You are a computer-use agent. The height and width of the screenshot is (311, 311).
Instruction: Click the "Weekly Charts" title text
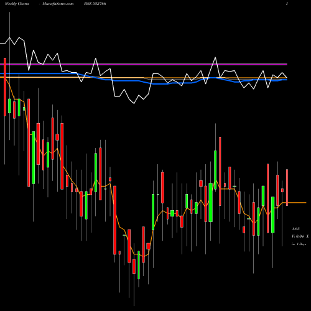click(x=17, y=4)
